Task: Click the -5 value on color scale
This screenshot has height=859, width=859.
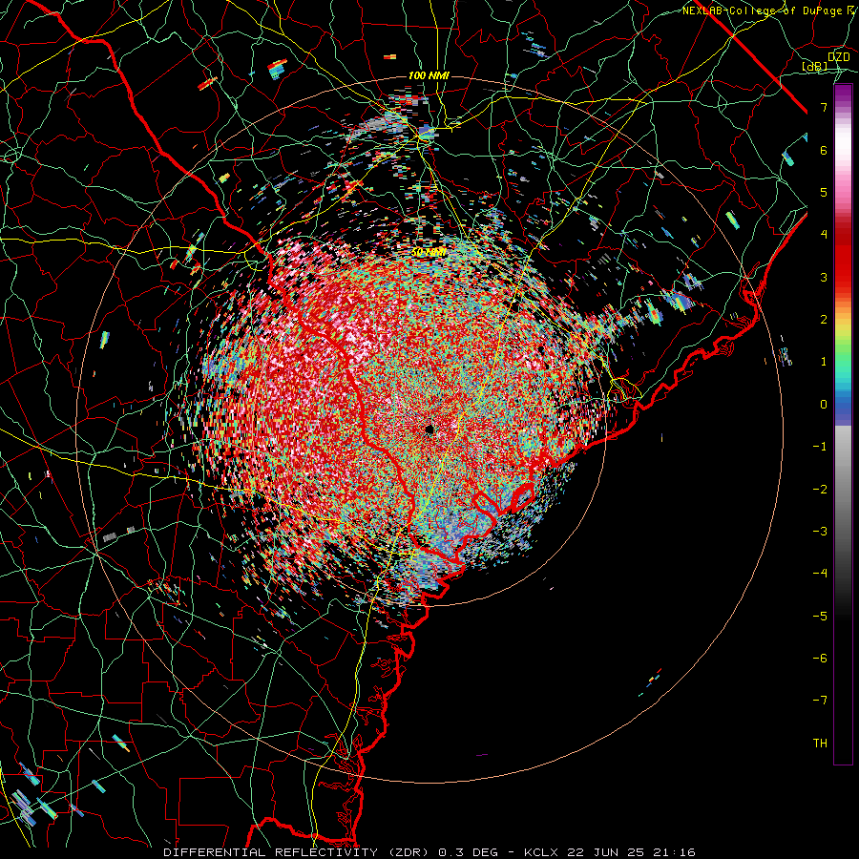Action: pyautogui.click(x=820, y=617)
